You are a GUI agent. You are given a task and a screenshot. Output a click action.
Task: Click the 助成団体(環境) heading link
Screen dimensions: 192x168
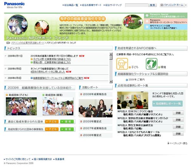(54, 95)
